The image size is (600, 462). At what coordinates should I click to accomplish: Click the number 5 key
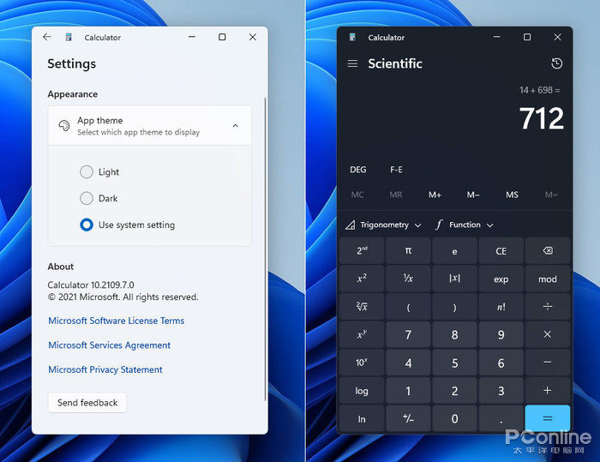click(x=454, y=363)
